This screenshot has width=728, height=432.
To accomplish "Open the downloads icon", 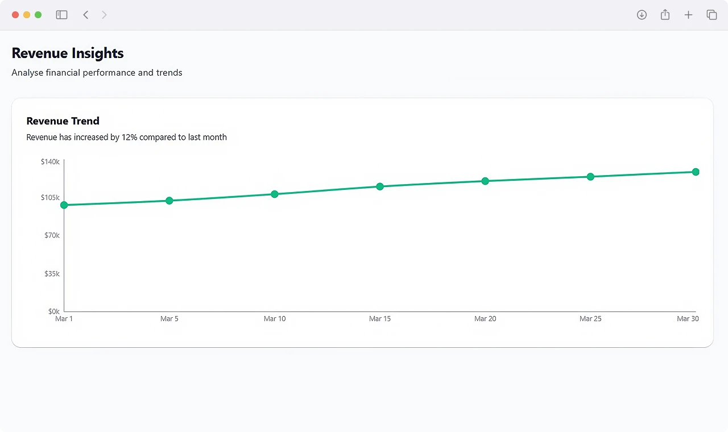I will point(642,15).
